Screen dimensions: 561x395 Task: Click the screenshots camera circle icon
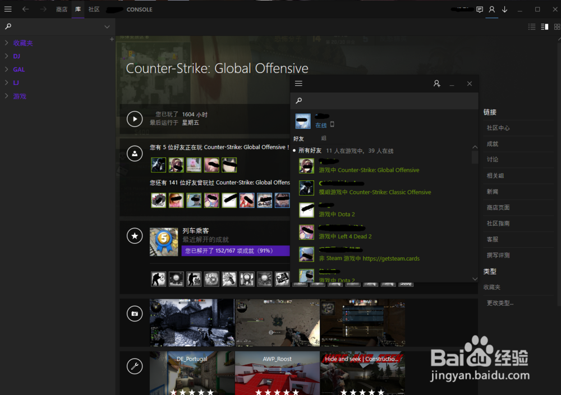tap(135, 314)
